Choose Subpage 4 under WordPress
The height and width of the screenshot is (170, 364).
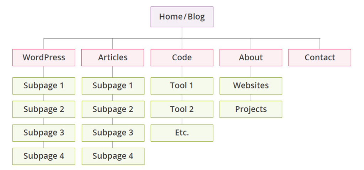coord(44,156)
